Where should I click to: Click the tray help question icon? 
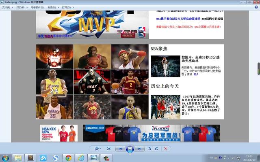[220, 158]
